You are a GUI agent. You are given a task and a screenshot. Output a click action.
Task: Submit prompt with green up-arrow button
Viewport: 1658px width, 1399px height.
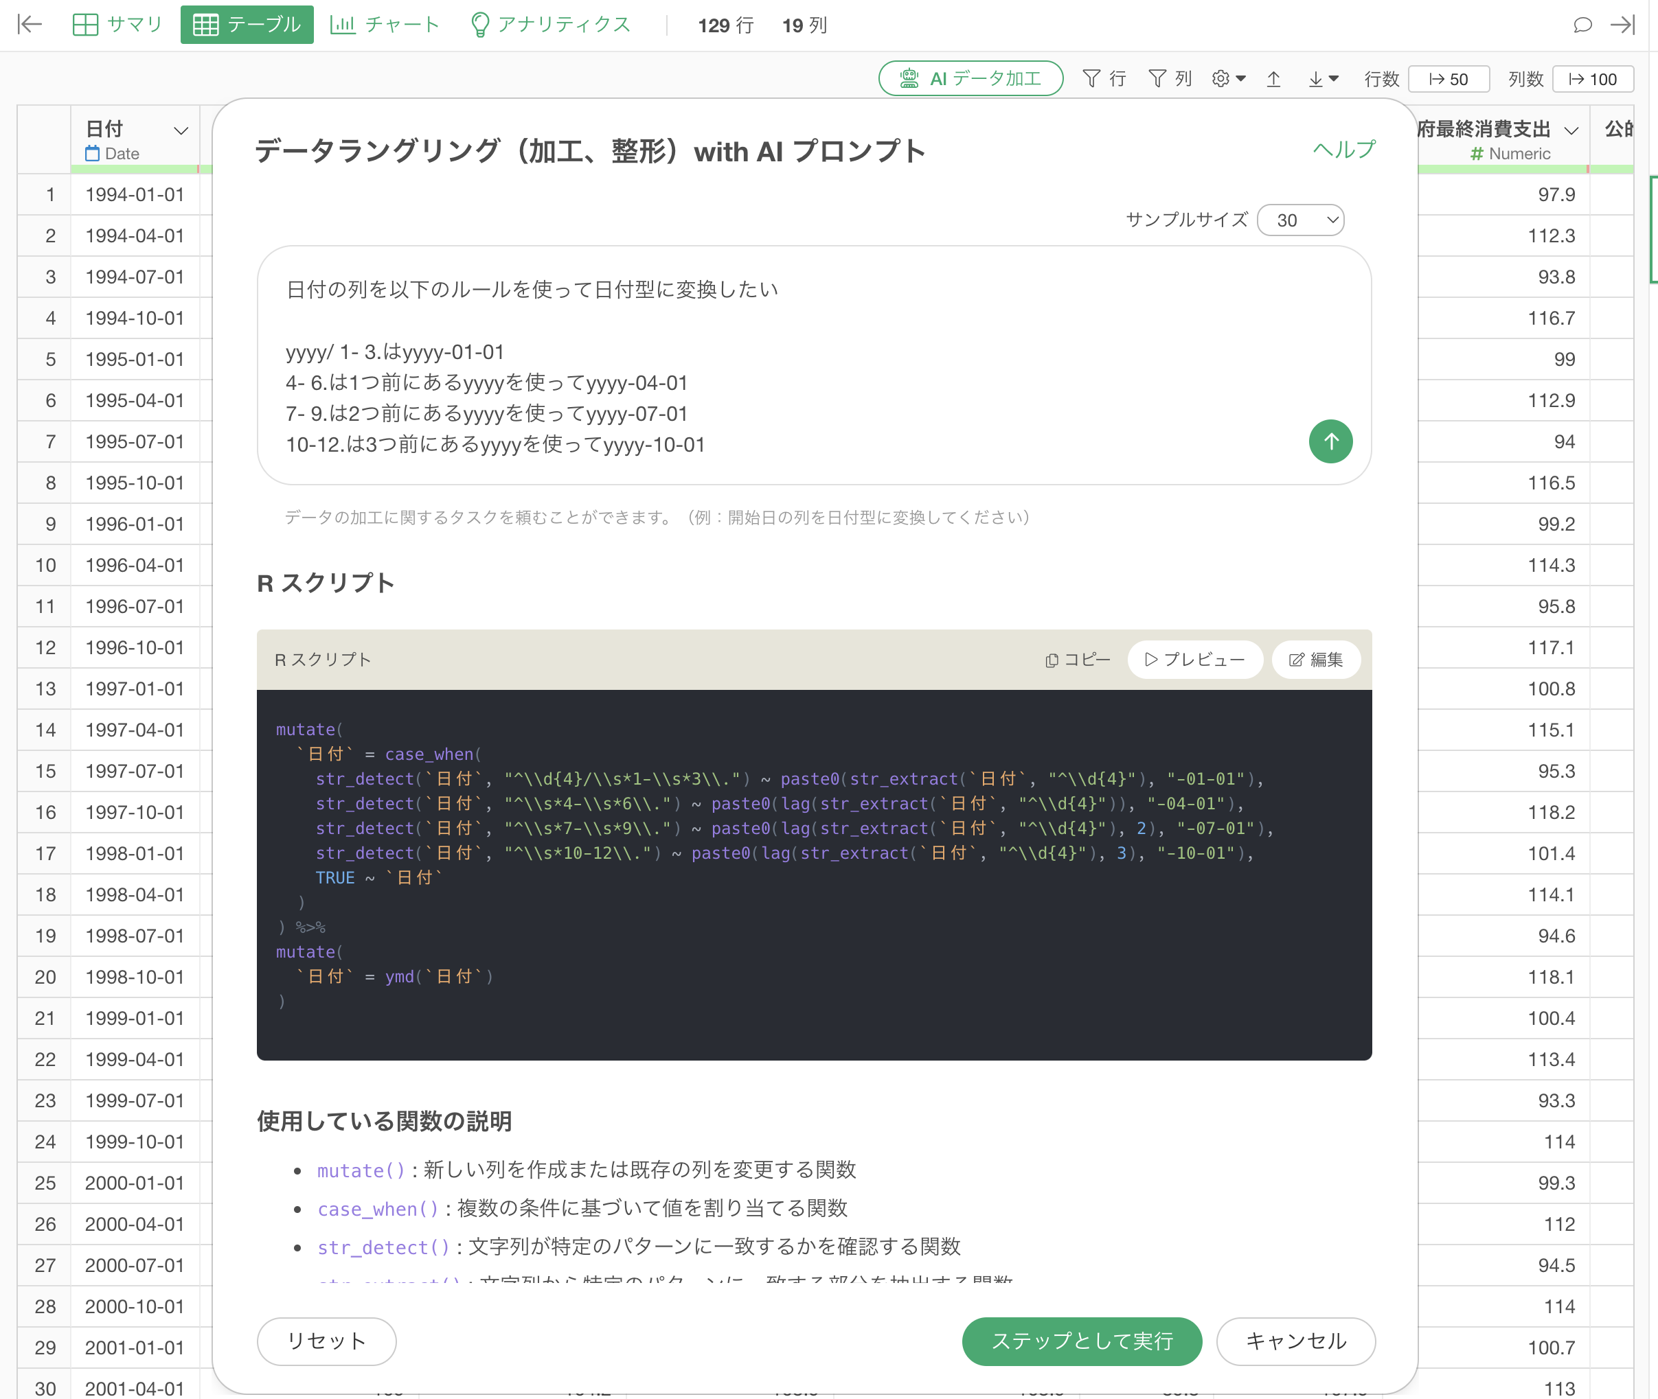[1330, 442]
